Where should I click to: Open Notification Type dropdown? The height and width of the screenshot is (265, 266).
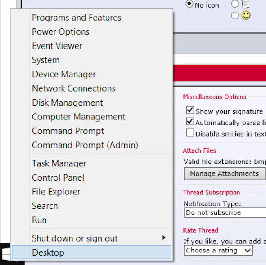click(x=225, y=212)
